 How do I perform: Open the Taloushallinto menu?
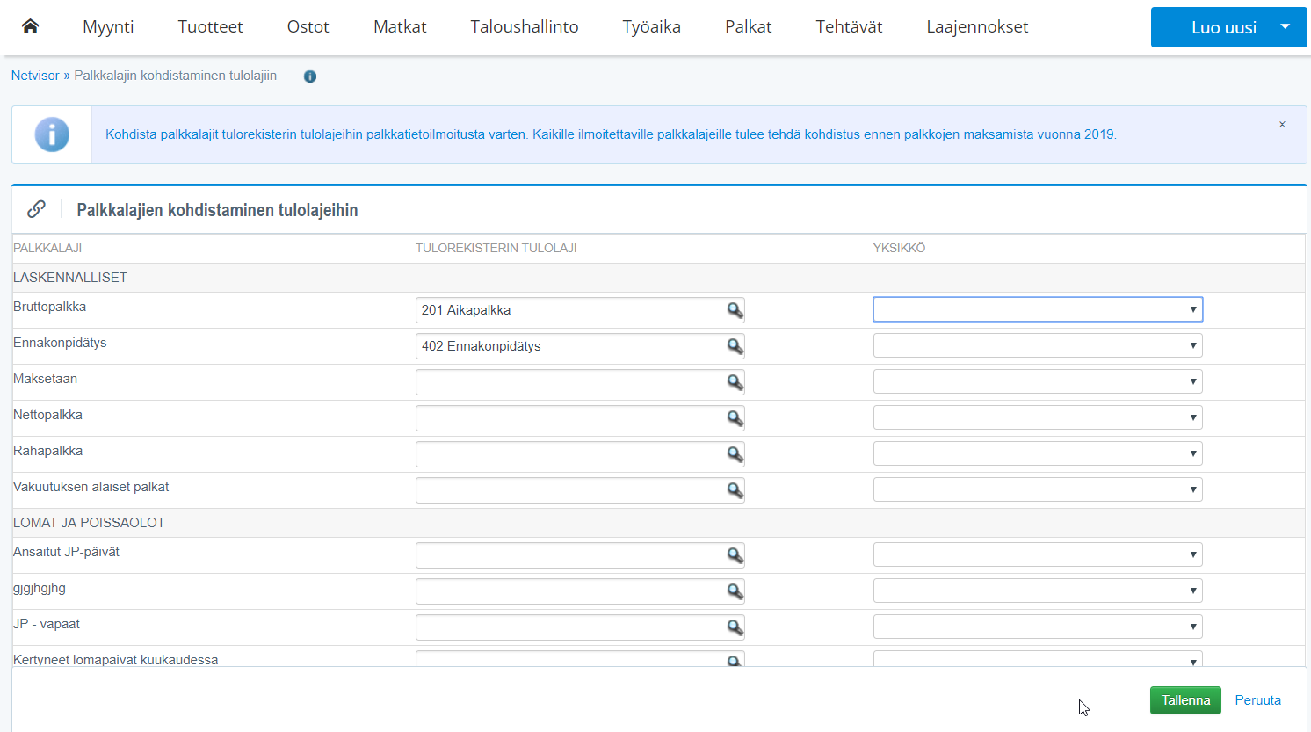click(524, 27)
